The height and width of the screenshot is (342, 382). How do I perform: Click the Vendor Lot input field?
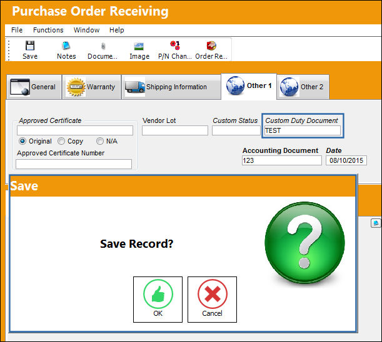tap(175, 130)
